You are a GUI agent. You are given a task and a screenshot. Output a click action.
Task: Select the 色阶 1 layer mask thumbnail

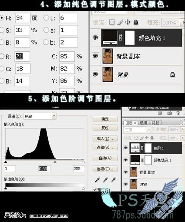pos(148,148)
